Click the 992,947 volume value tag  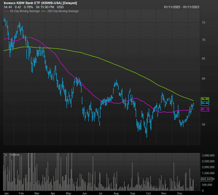click(207, 179)
